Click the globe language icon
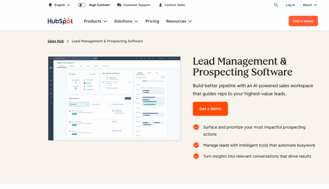Viewport: 329px width, 189px height. pos(50,5)
